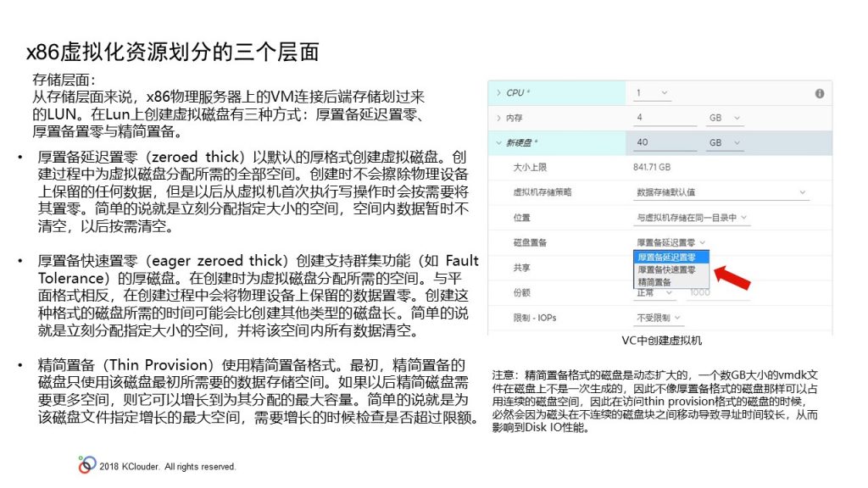Select 厚置备快速置零 in the open list
Screen dimensions: 868x488
pyautogui.click(x=671, y=269)
